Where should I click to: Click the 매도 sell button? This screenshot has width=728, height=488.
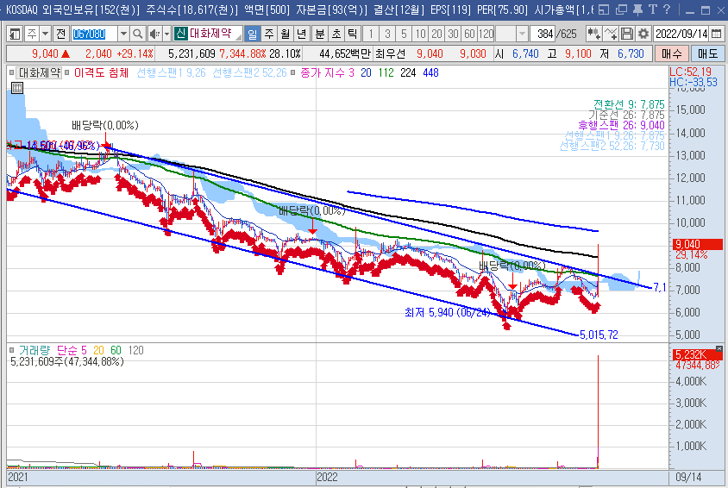tap(707, 53)
